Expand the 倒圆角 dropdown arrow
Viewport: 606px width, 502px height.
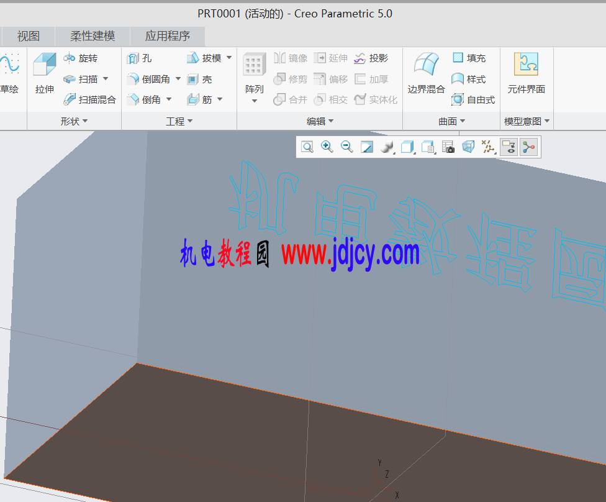point(178,79)
